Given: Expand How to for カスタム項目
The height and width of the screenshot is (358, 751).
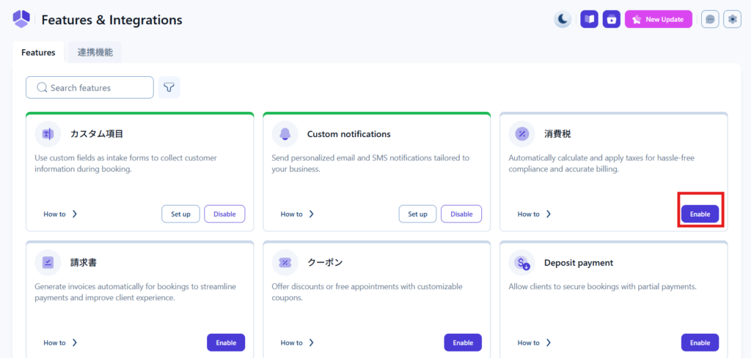Looking at the screenshot, I should (60, 215).
